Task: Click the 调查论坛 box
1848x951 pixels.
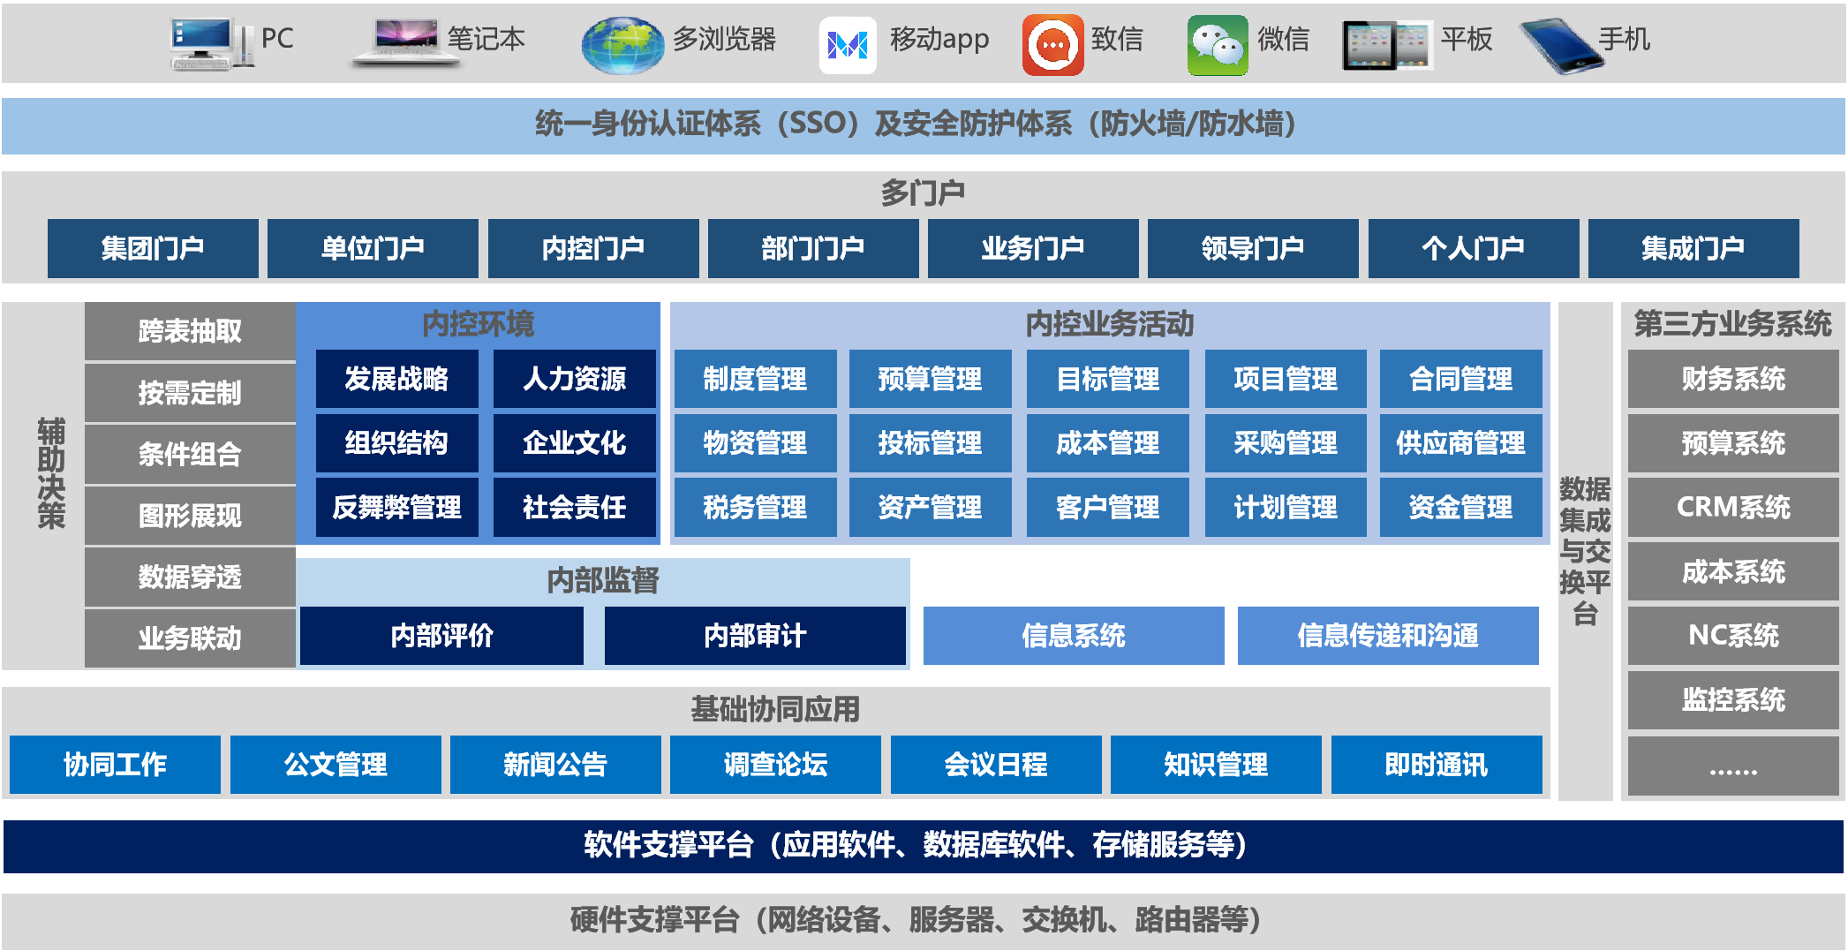Action: click(776, 765)
